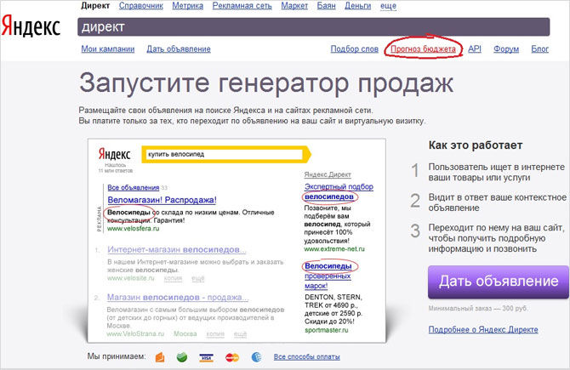The width and height of the screenshot is (570, 370).
Task: Visit the 'Форум' link
Action: [x=505, y=49]
